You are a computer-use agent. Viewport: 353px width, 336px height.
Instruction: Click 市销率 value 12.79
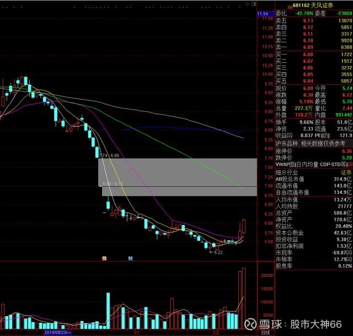coord(340,259)
